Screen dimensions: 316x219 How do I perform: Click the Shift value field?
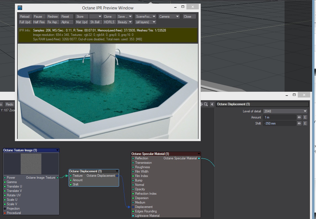point(279,123)
